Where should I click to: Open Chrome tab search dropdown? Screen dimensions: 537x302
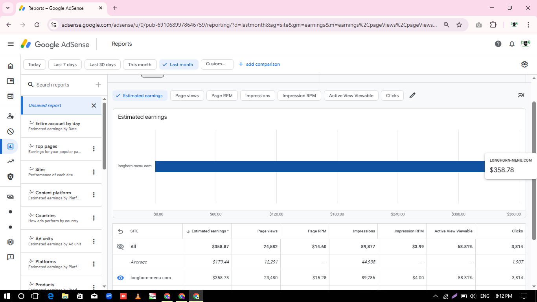pyautogui.click(x=7, y=8)
